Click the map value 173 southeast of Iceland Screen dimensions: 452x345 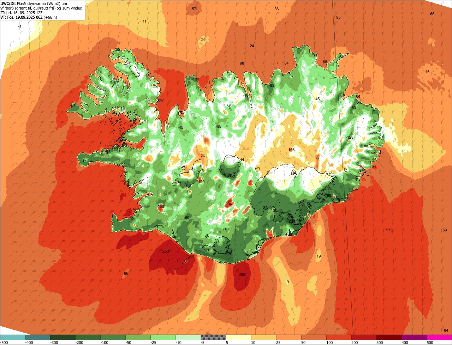tap(389, 230)
